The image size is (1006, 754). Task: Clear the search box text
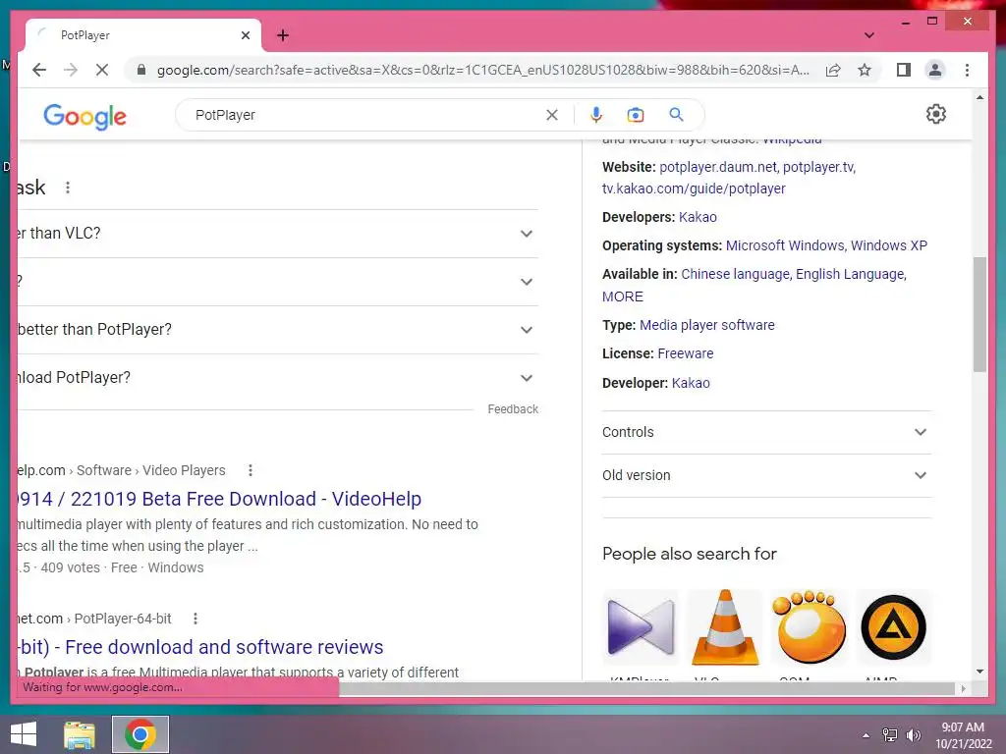click(x=552, y=115)
